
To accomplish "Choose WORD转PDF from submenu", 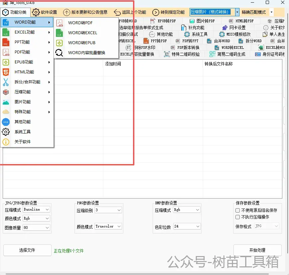I will click(86, 23).
